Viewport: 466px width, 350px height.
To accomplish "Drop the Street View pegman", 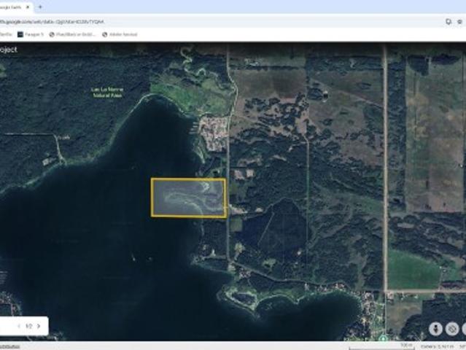I will (435, 329).
